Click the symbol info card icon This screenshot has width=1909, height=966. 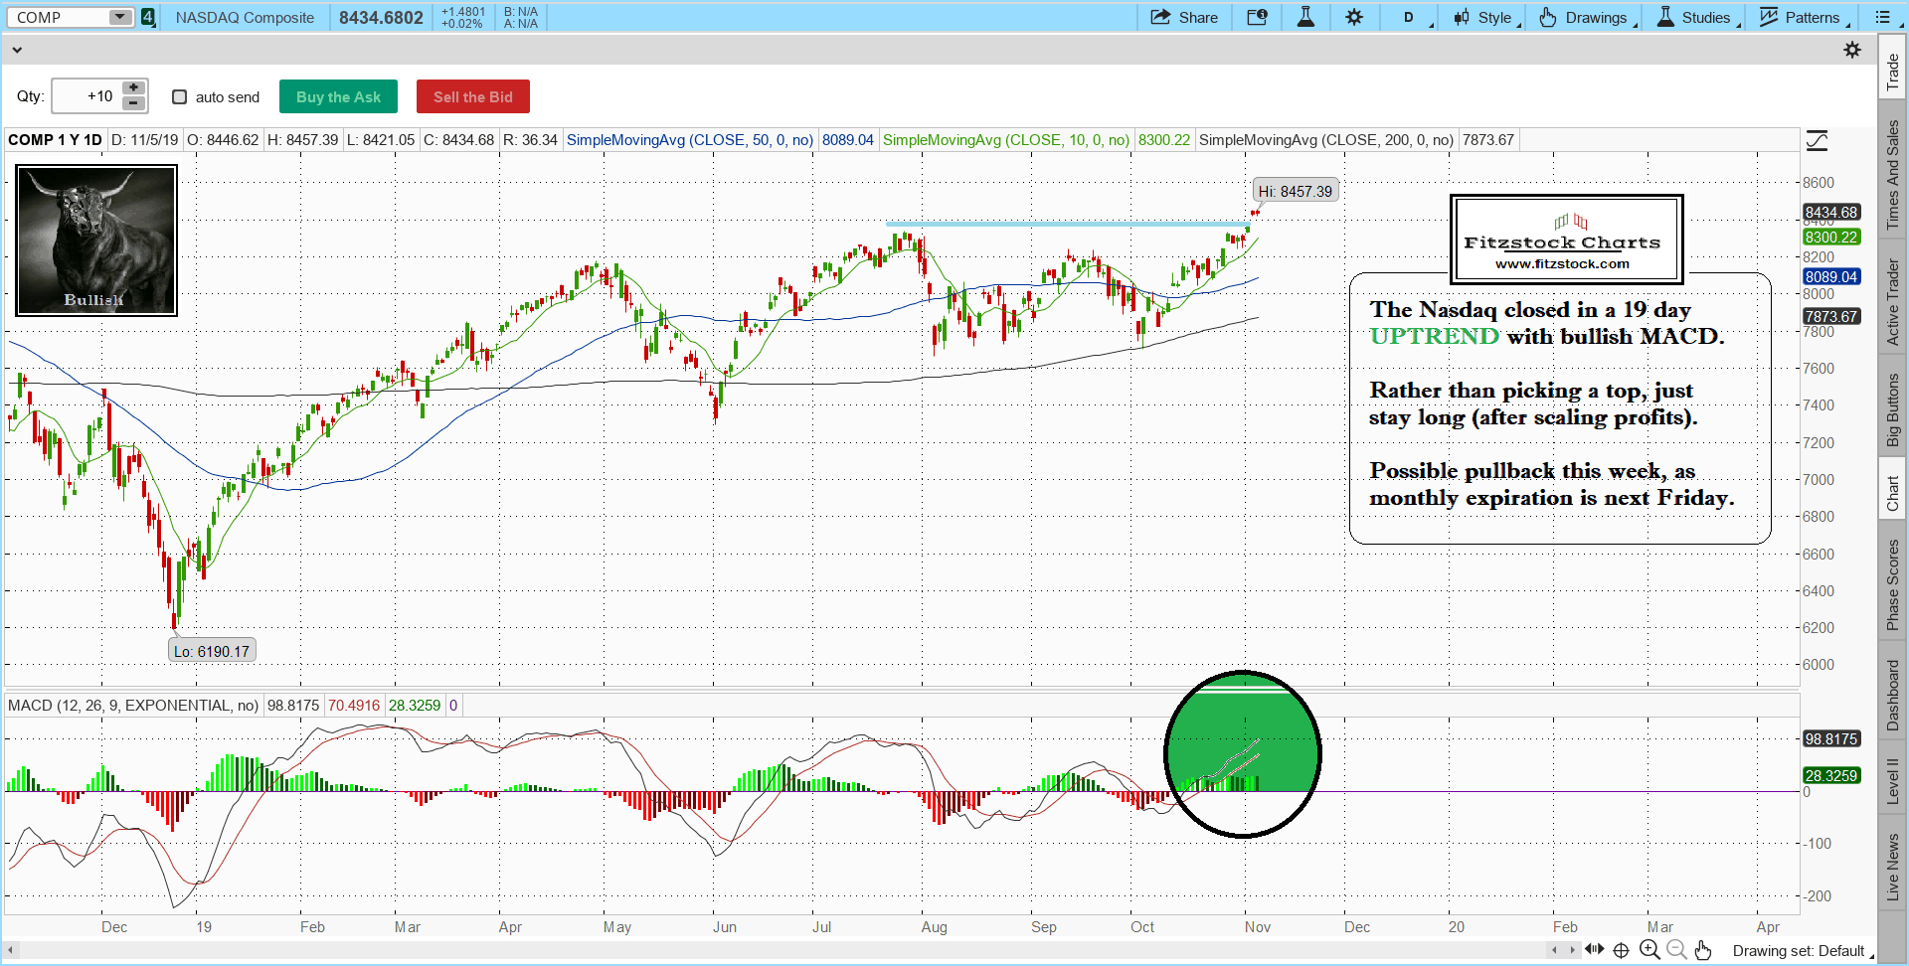[x=1257, y=17]
